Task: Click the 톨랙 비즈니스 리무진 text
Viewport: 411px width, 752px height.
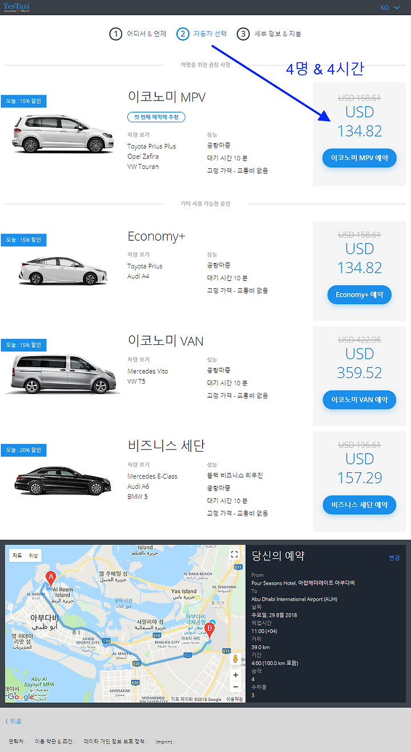Action: pos(235,476)
